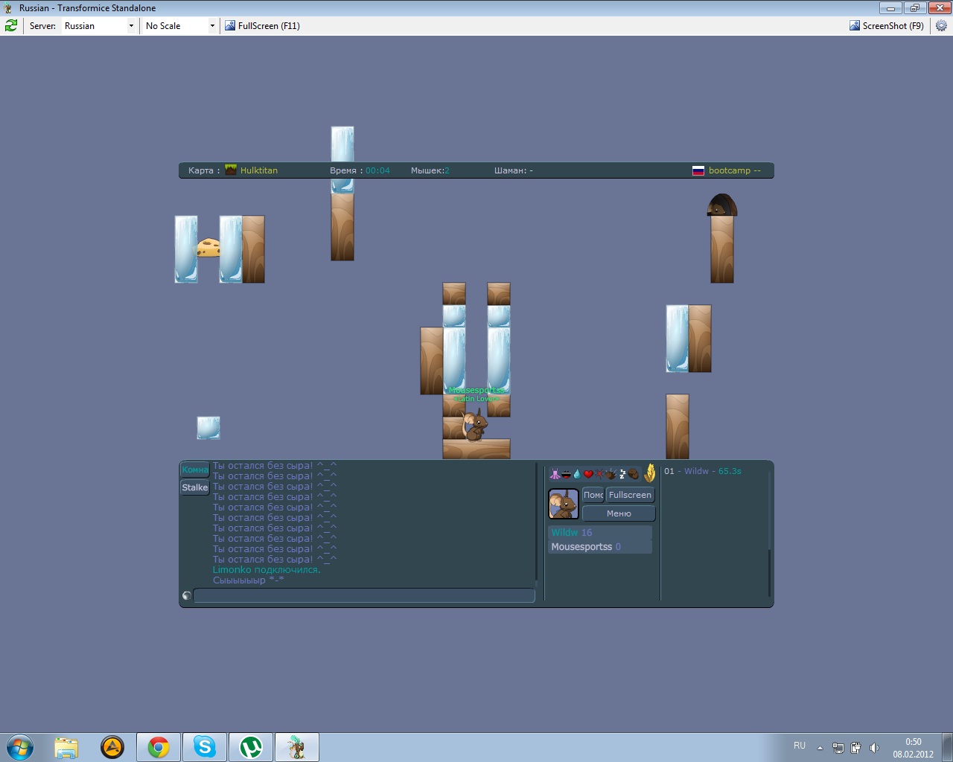Open Google Chrome from the taskbar
The image size is (953, 762).
point(159,747)
